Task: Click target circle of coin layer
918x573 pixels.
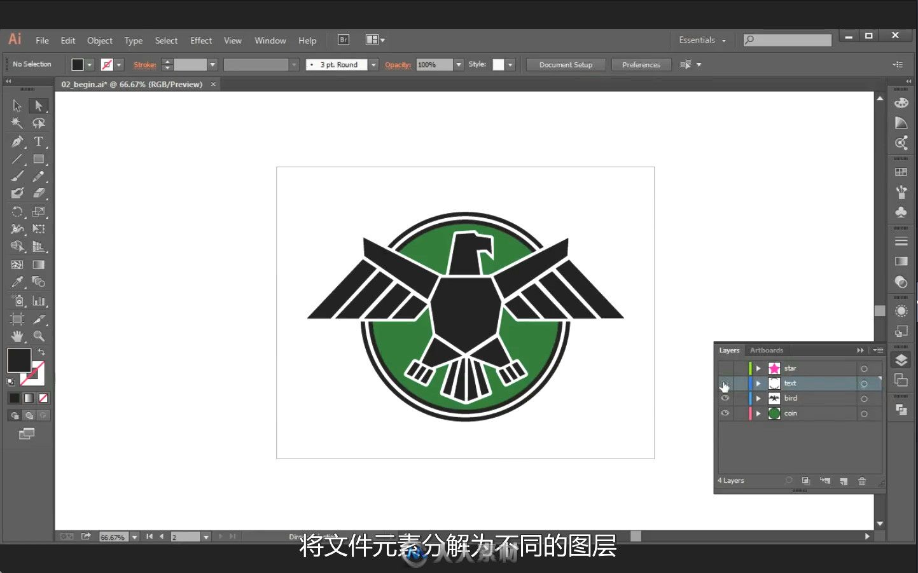Action: point(864,414)
